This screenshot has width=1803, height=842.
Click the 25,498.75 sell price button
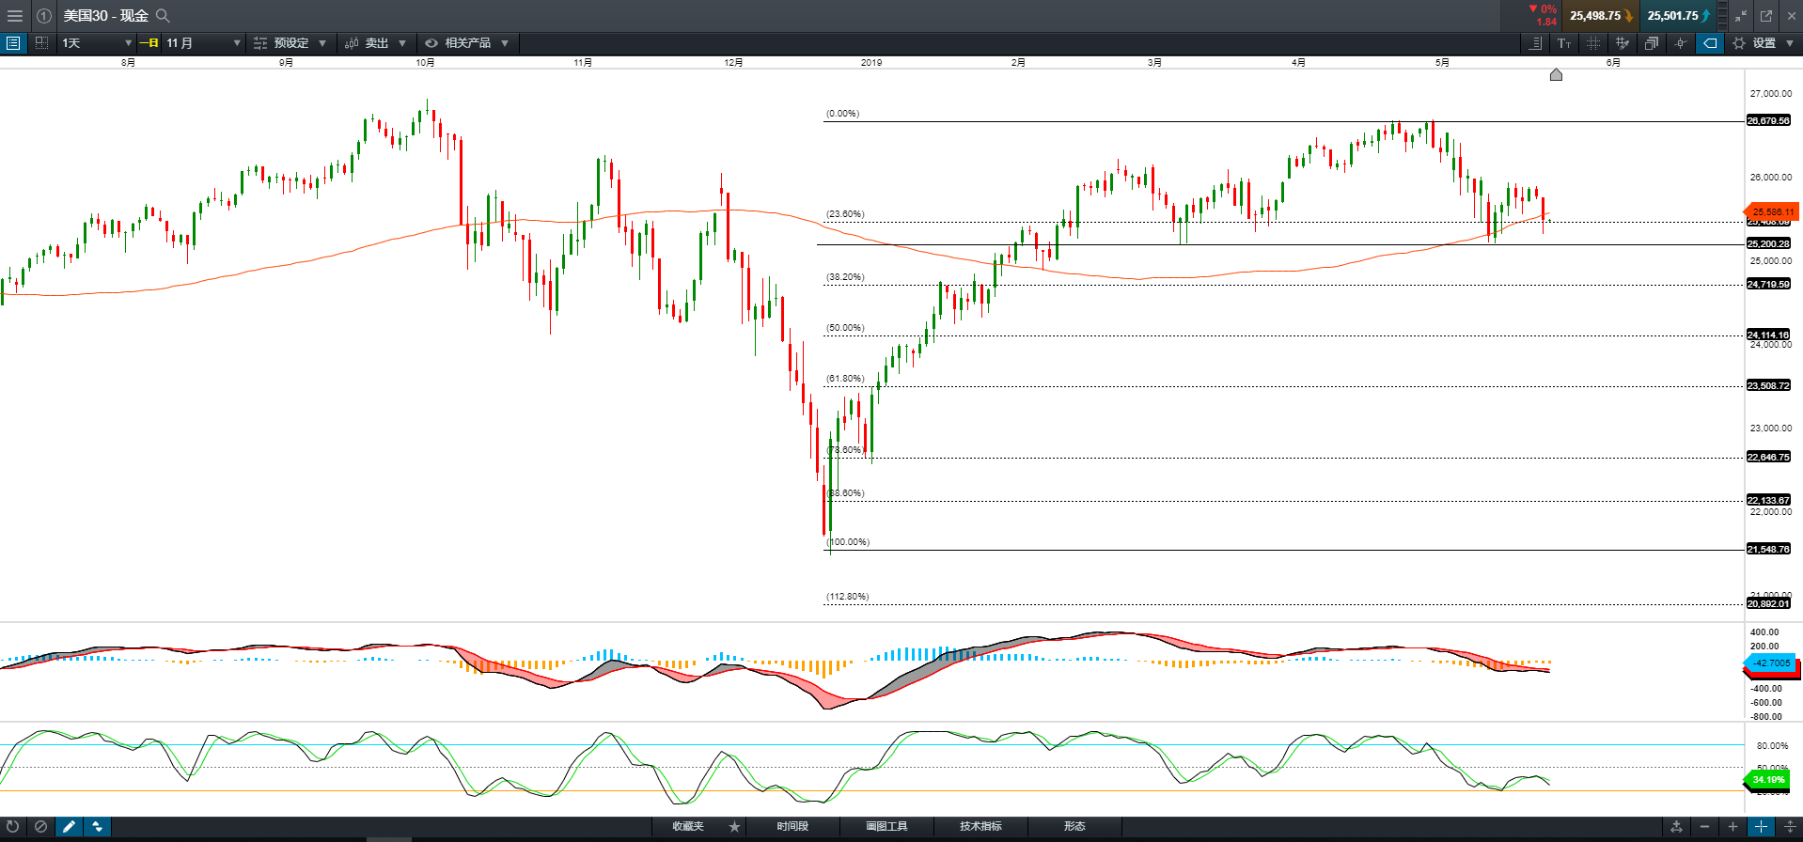(1600, 16)
